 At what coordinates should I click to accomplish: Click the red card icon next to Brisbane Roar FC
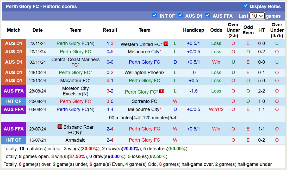click(x=59, y=127)
